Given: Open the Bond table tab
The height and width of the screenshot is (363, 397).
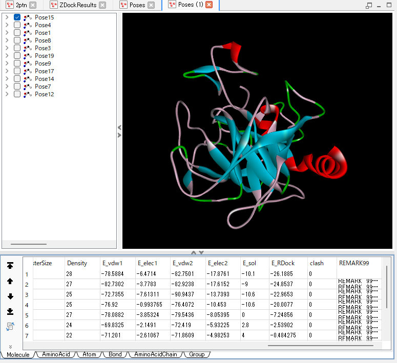Looking at the screenshot, I should pos(115,354).
